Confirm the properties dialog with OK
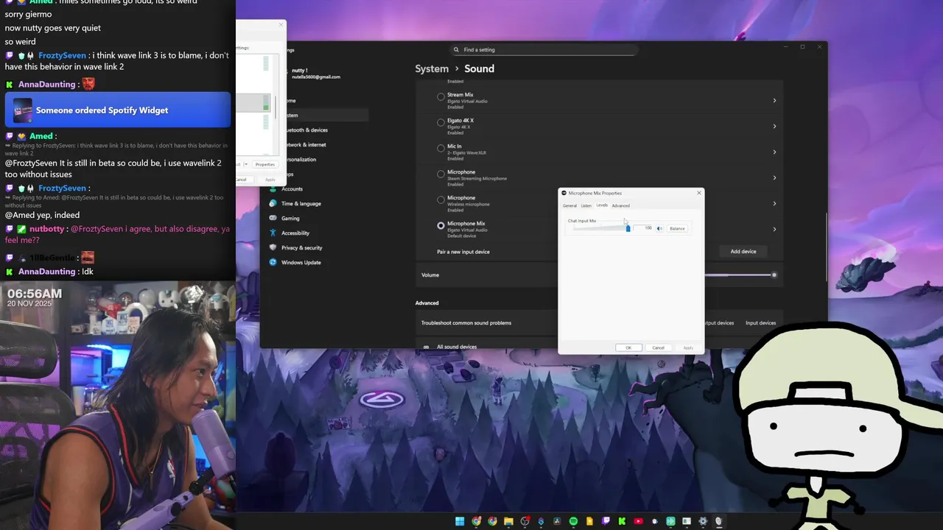The height and width of the screenshot is (530, 943). click(x=628, y=347)
